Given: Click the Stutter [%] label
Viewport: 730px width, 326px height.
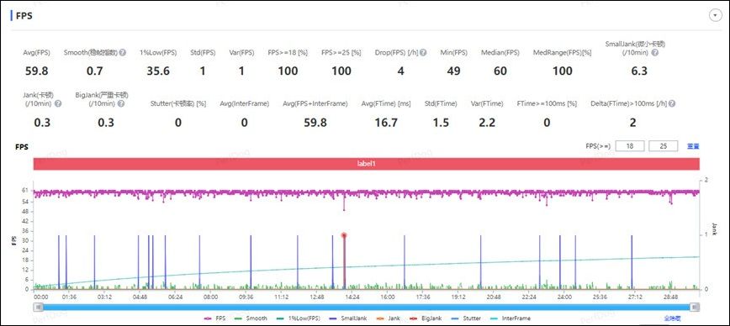Looking at the screenshot, I should click(x=178, y=103).
